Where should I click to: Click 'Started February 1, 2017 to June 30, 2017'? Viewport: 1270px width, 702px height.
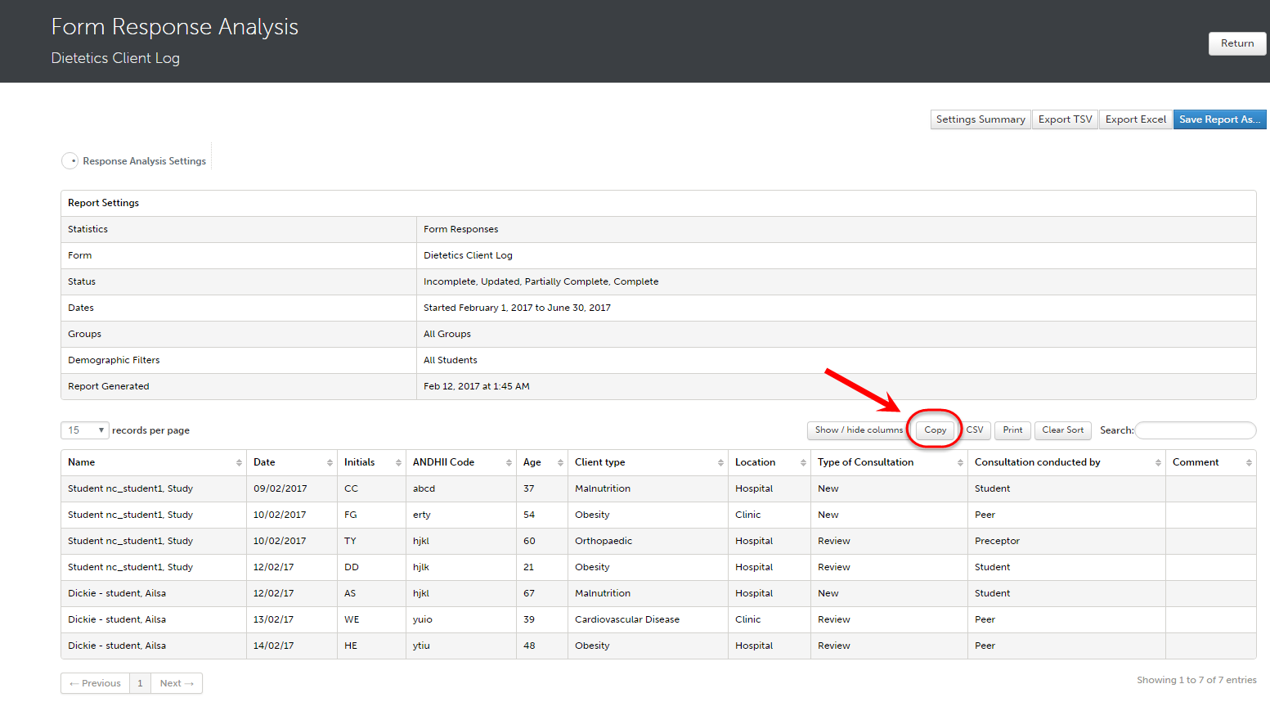point(517,308)
